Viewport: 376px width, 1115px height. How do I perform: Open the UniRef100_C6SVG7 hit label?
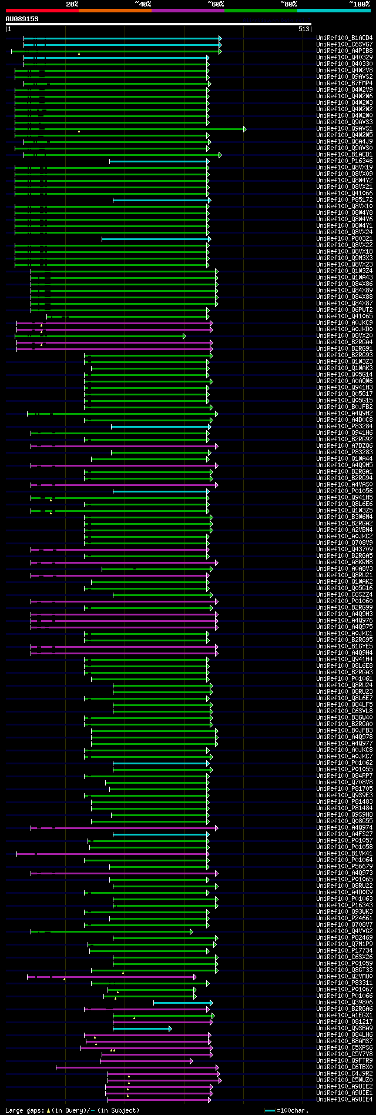click(344, 45)
